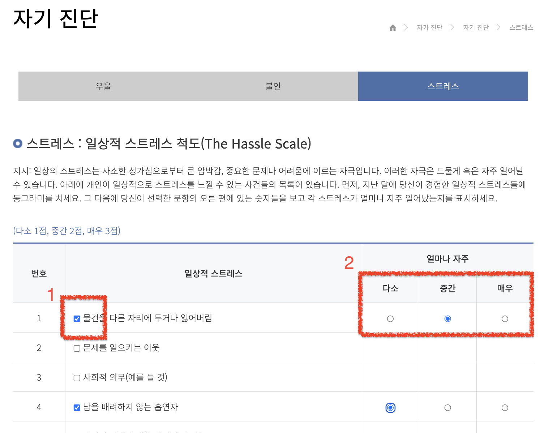Click the chevron before 스트레스 breadcrumb
The height and width of the screenshot is (433, 553).
(x=499, y=27)
